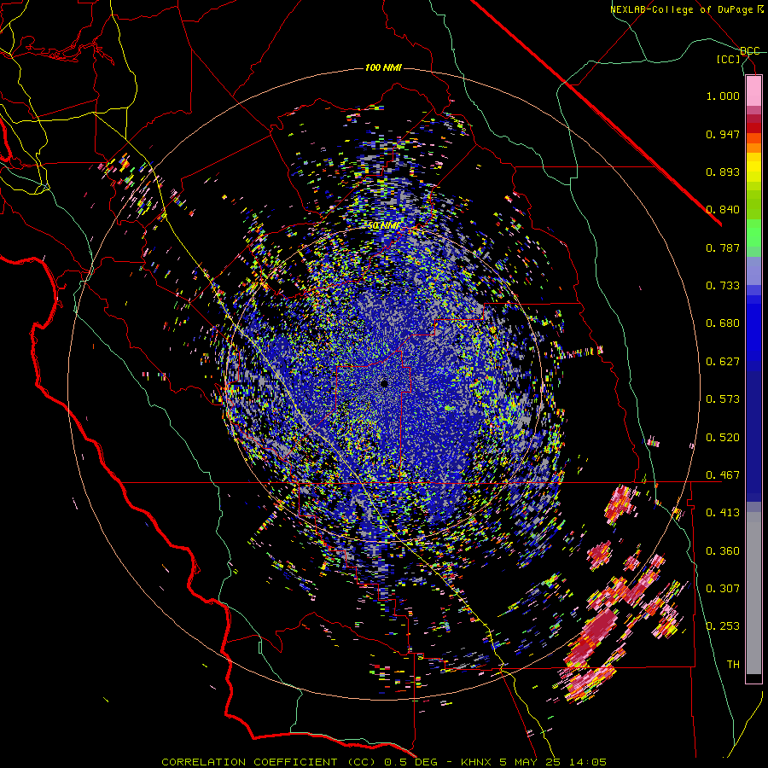The width and height of the screenshot is (768, 768).
Task: Click the 0.413 scale label
Action: (x=723, y=513)
